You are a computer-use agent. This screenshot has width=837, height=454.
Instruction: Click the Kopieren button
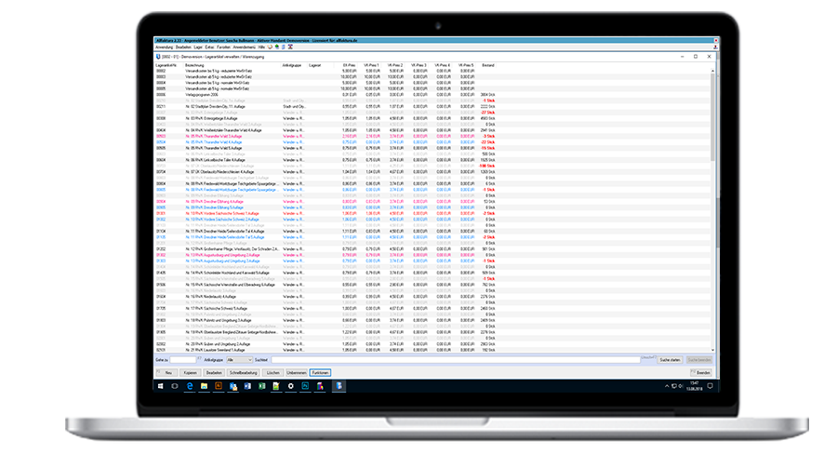point(190,371)
